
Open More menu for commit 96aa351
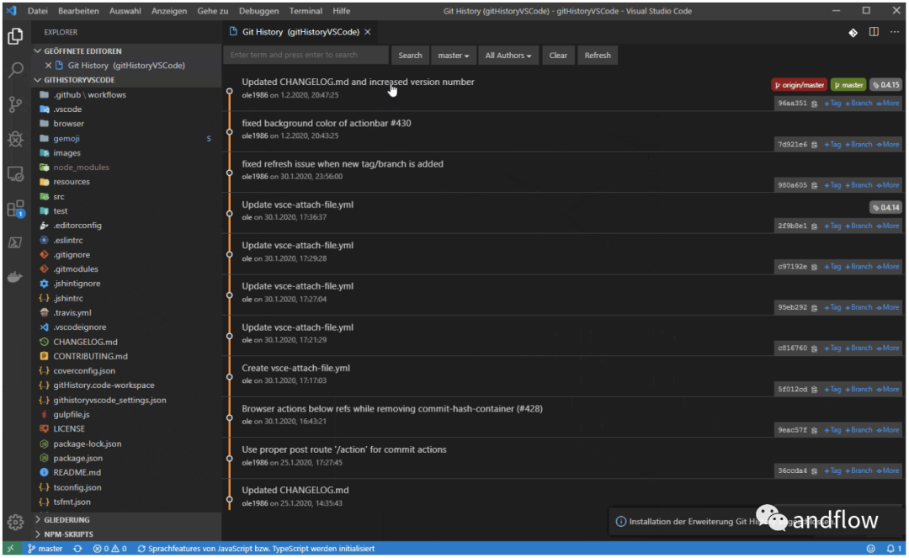[888, 104]
